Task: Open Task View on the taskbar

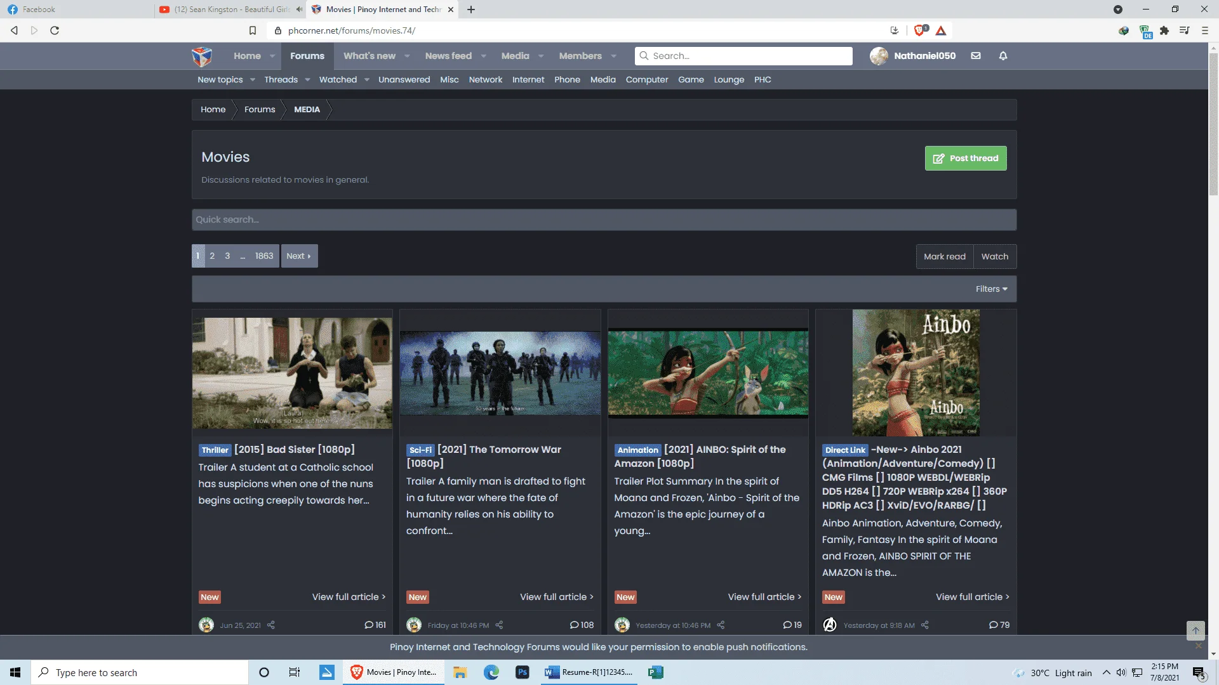Action: (x=295, y=672)
